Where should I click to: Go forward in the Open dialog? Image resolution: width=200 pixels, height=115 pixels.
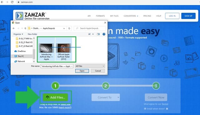pyautogui.click(x=18, y=28)
